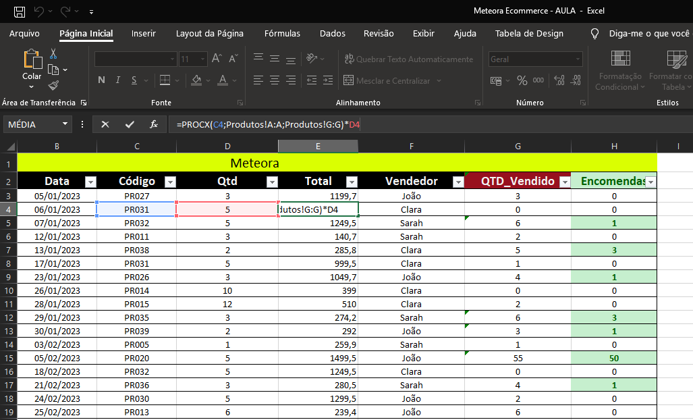Click the Borders icon
Viewport: 693px width, 420px height.
pyautogui.click(x=165, y=80)
